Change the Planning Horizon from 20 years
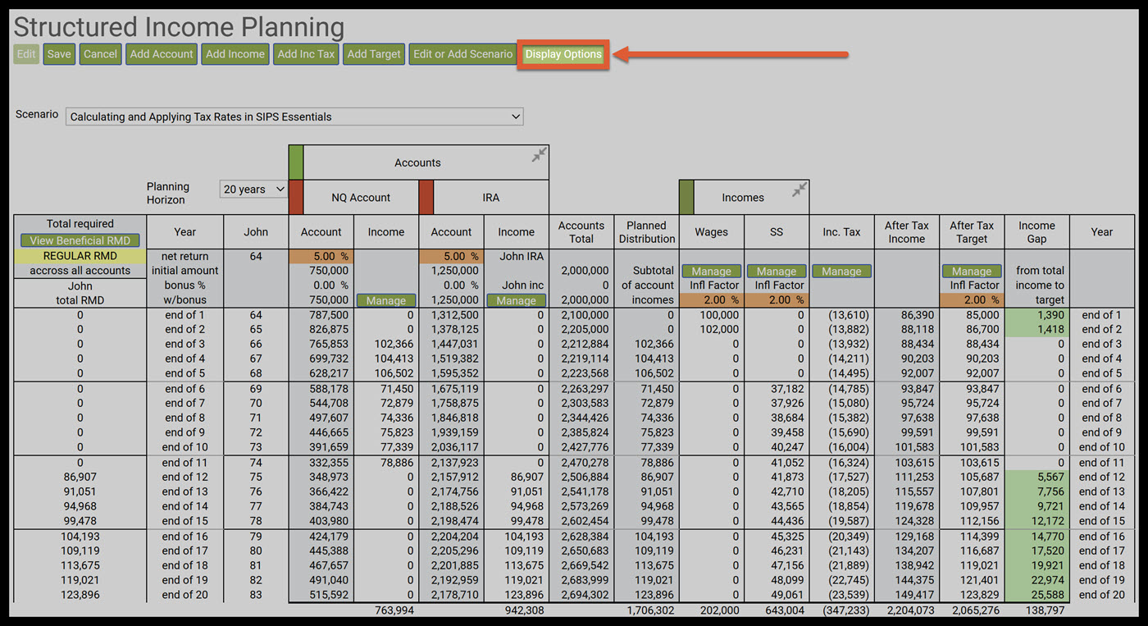The image size is (1148, 626). pyautogui.click(x=253, y=190)
